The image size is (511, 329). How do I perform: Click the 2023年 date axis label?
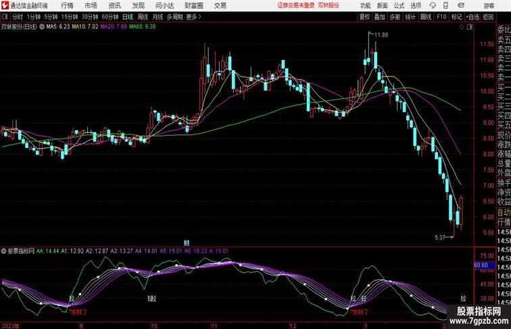click(10, 326)
